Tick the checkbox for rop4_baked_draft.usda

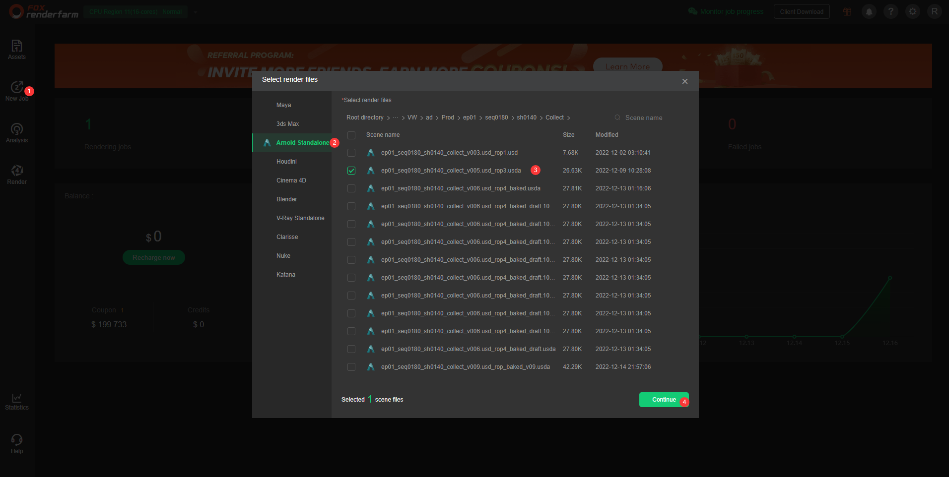point(351,349)
